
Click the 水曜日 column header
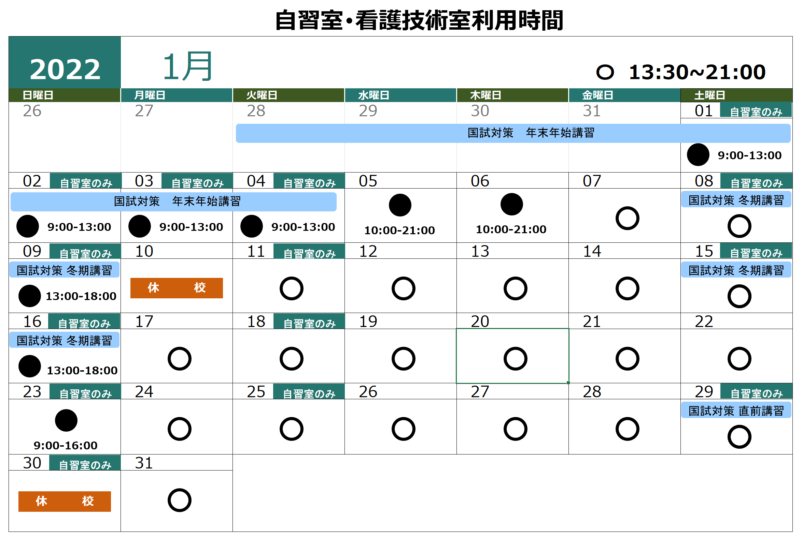point(401,95)
